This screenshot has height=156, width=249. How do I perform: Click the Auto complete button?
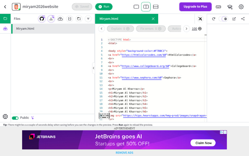coord(174,29)
